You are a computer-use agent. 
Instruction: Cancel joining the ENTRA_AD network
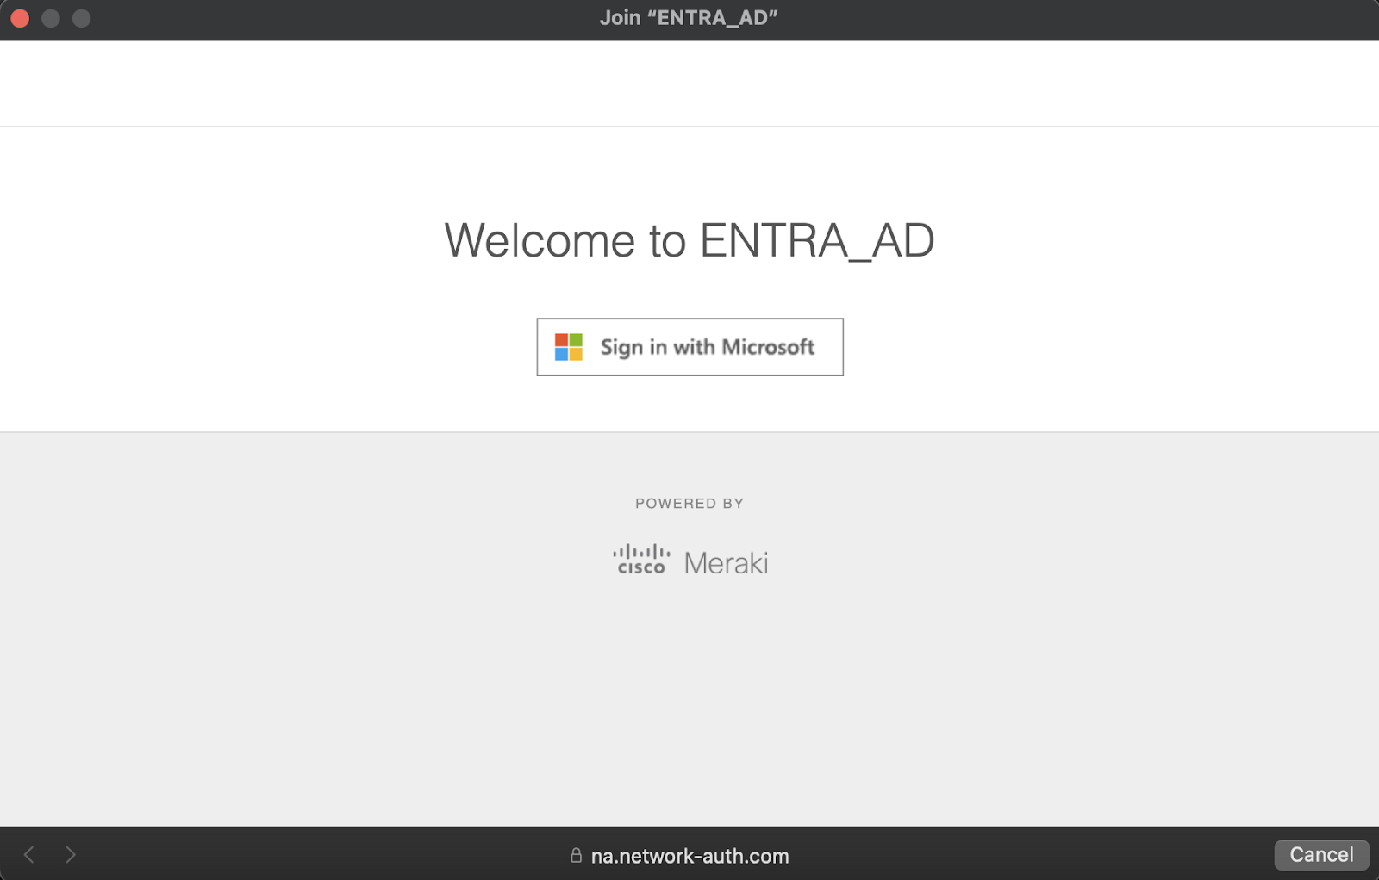(x=1321, y=855)
